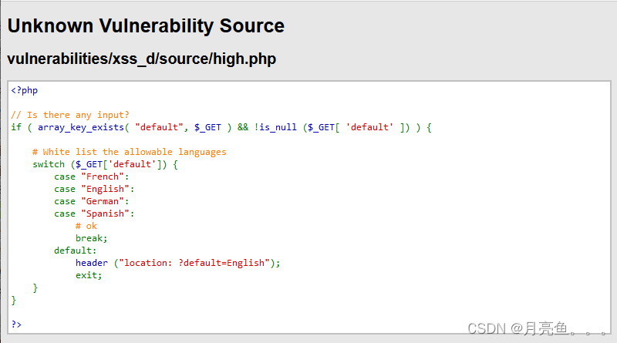Click the comment '// Is there any input?'

tap(70, 115)
